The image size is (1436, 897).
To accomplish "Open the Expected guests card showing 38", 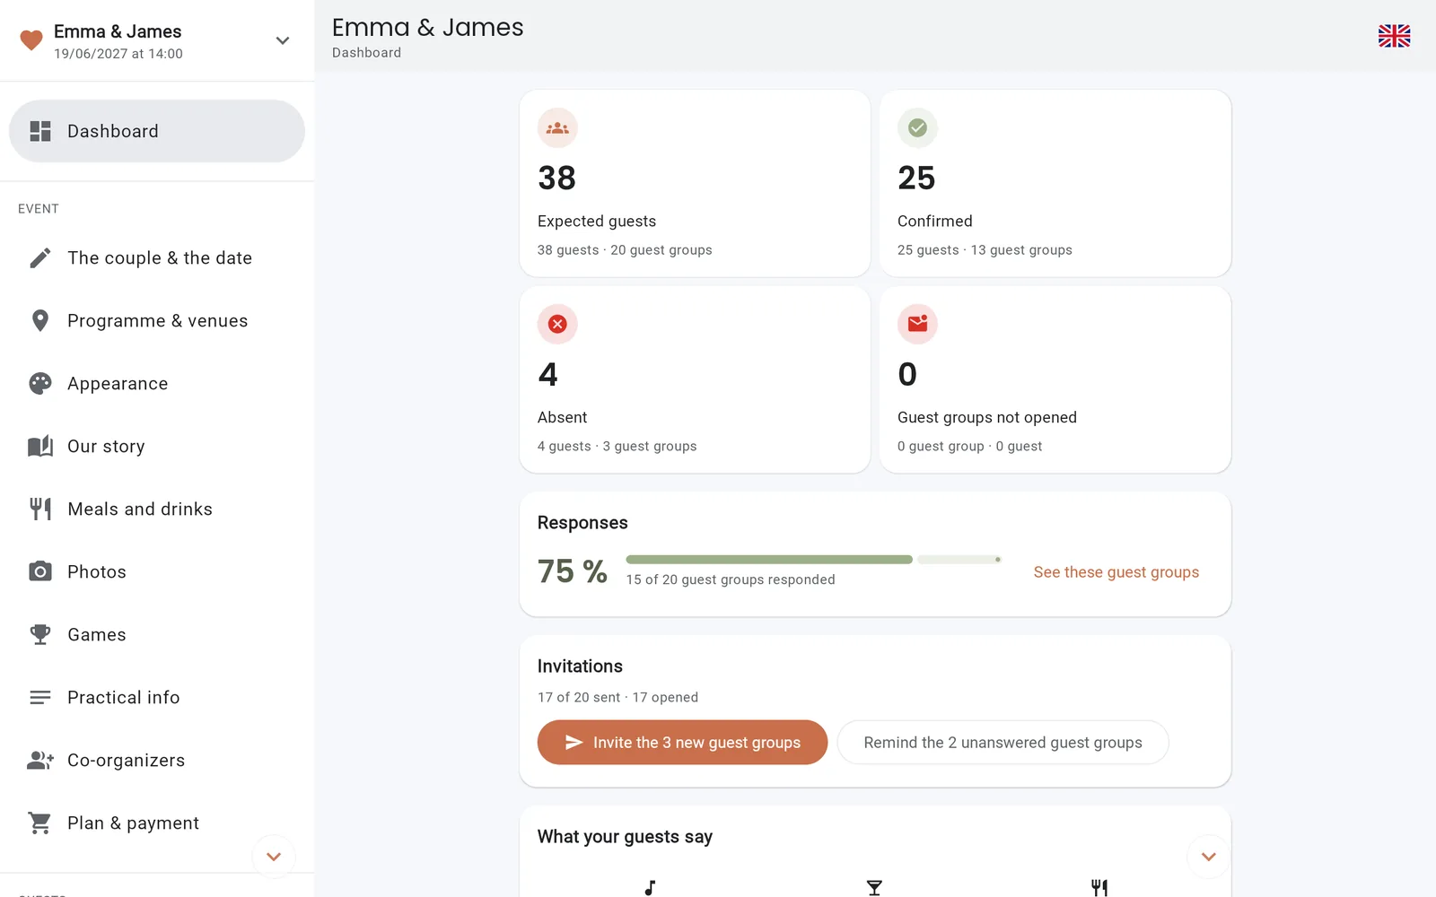I will pos(695,183).
